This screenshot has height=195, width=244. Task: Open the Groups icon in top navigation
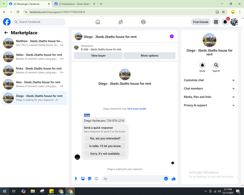pyautogui.click(x=143, y=22)
